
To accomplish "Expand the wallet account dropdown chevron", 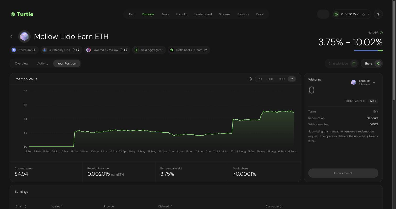I will tap(368, 14).
